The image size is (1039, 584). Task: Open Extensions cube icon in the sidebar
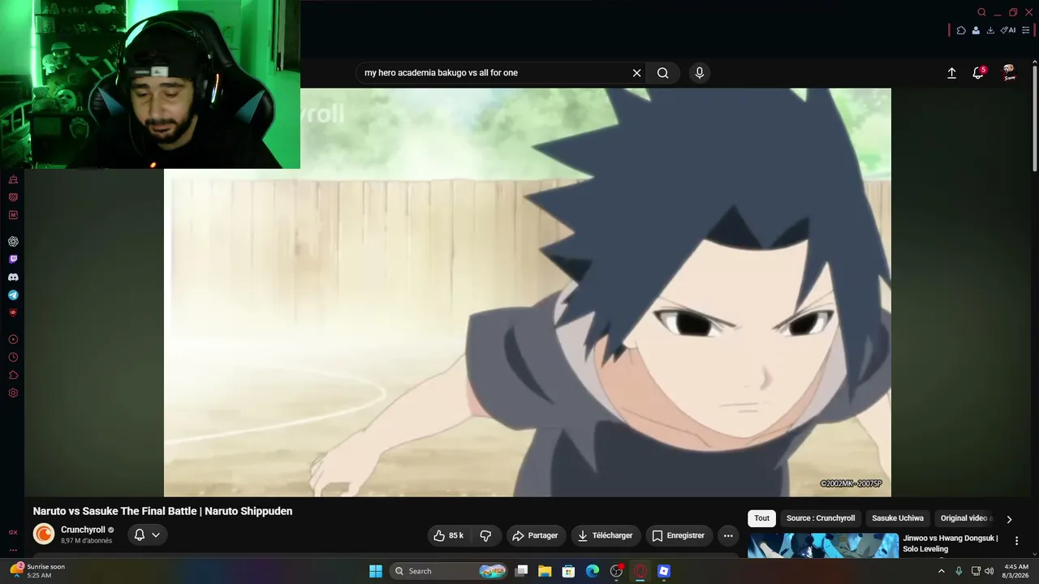(x=13, y=375)
